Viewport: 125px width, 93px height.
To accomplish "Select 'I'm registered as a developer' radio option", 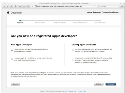I will (x=72, y=50).
